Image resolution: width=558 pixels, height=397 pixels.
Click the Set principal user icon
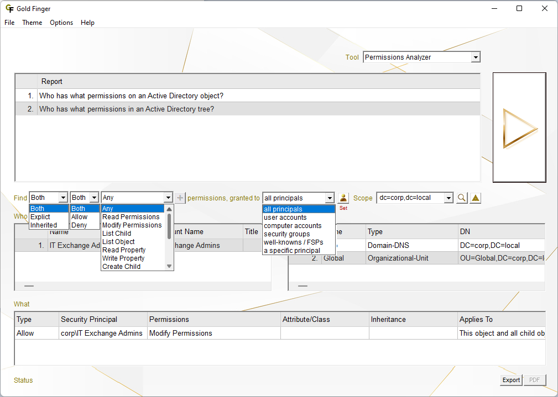pos(343,198)
